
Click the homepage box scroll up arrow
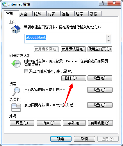pyautogui.click(x=108, y=36)
